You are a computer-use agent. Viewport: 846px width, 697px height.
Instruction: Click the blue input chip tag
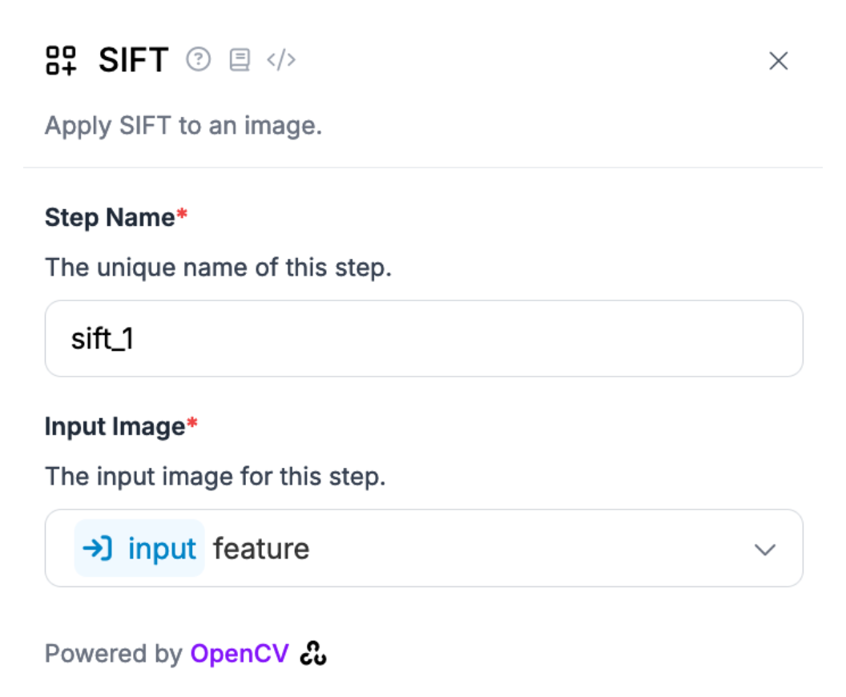click(139, 548)
